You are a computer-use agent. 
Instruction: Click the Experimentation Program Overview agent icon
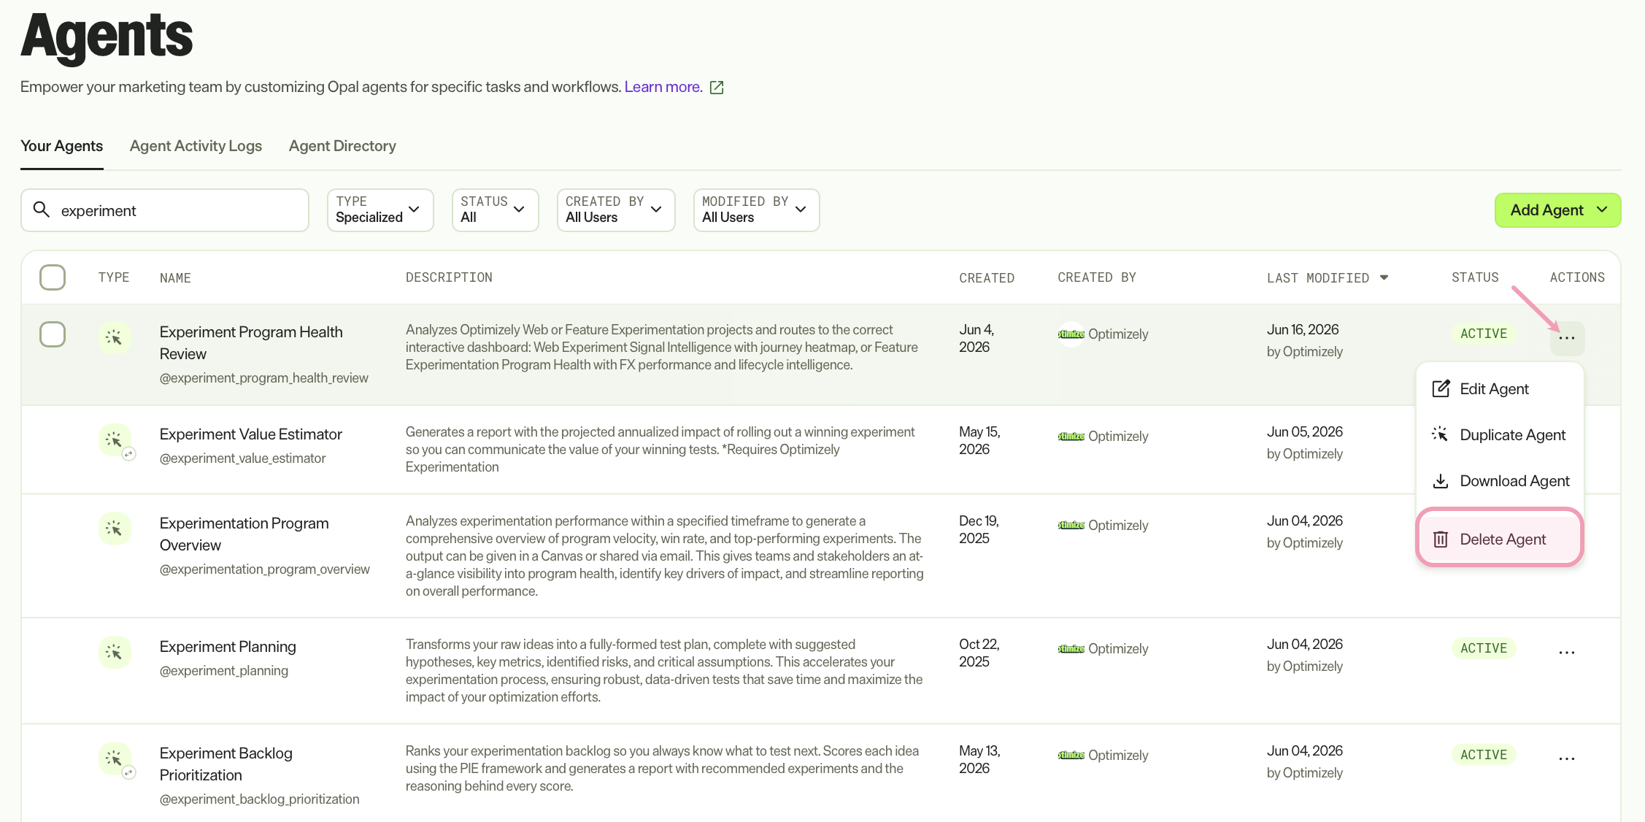[115, 529]
